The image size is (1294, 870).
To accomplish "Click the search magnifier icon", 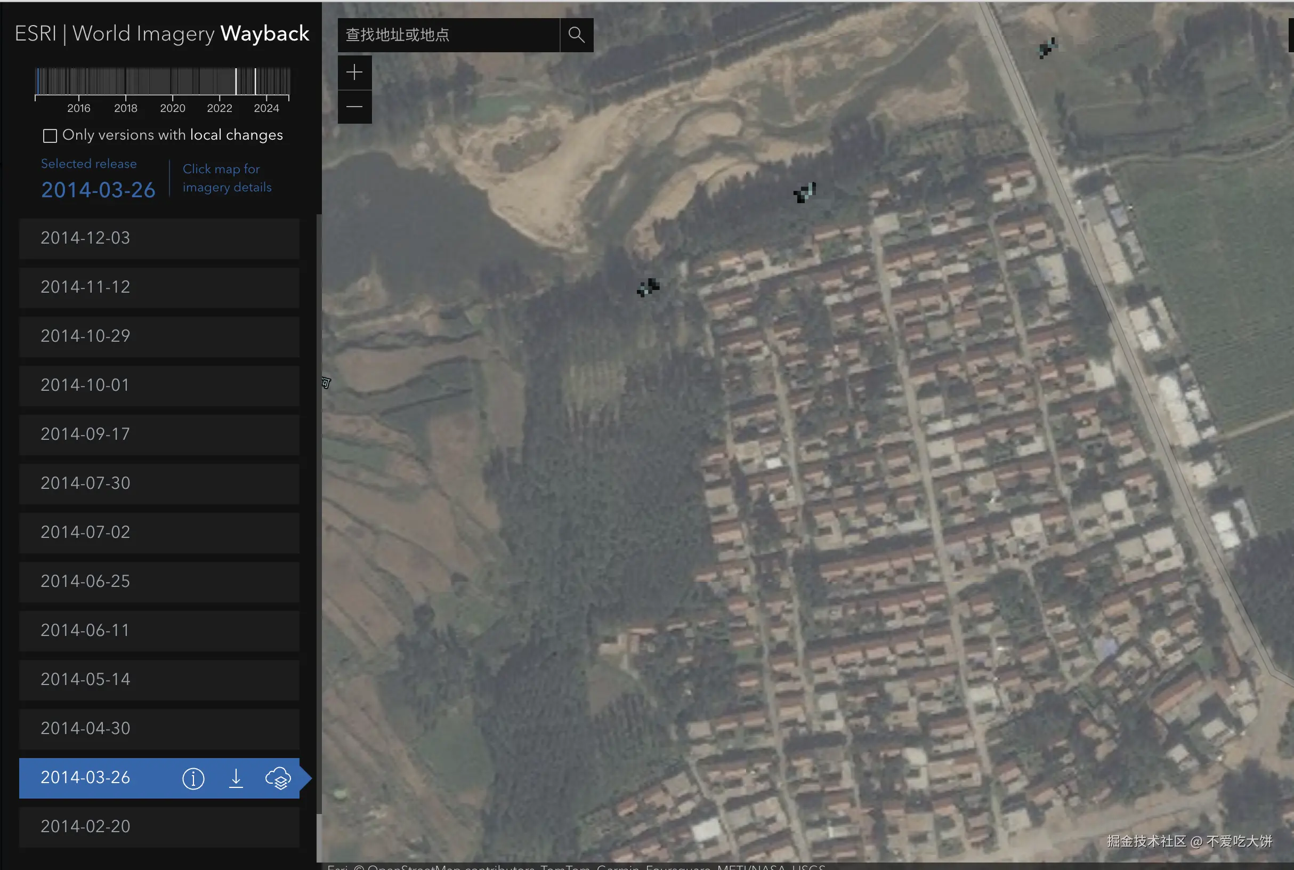I will point(576,35).
